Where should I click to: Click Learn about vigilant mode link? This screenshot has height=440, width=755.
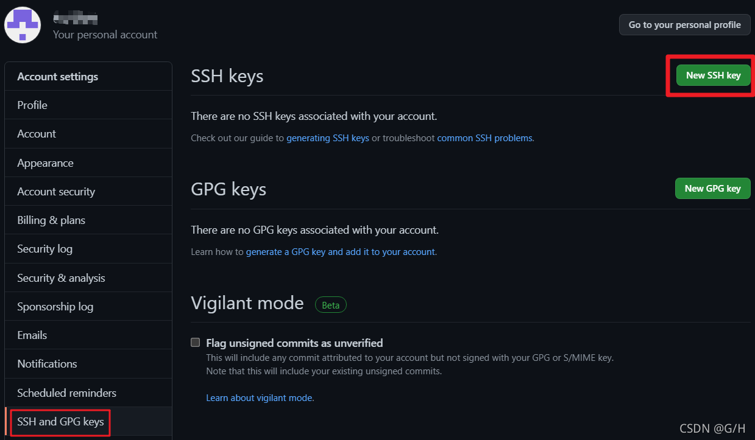tap(260, 398)
